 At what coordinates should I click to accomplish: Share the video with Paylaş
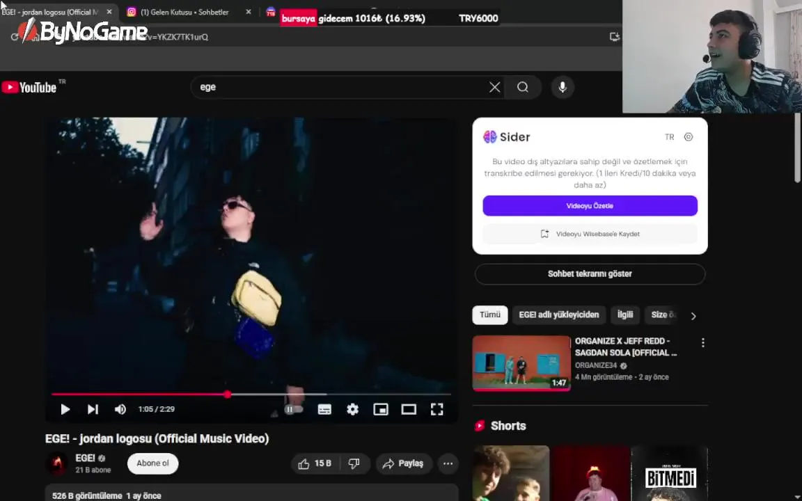[x=404, y=463]
